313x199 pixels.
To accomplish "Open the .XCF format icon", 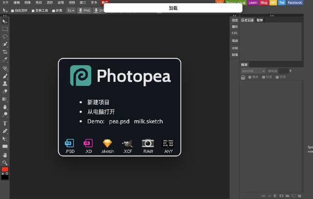I will point(128,146).
